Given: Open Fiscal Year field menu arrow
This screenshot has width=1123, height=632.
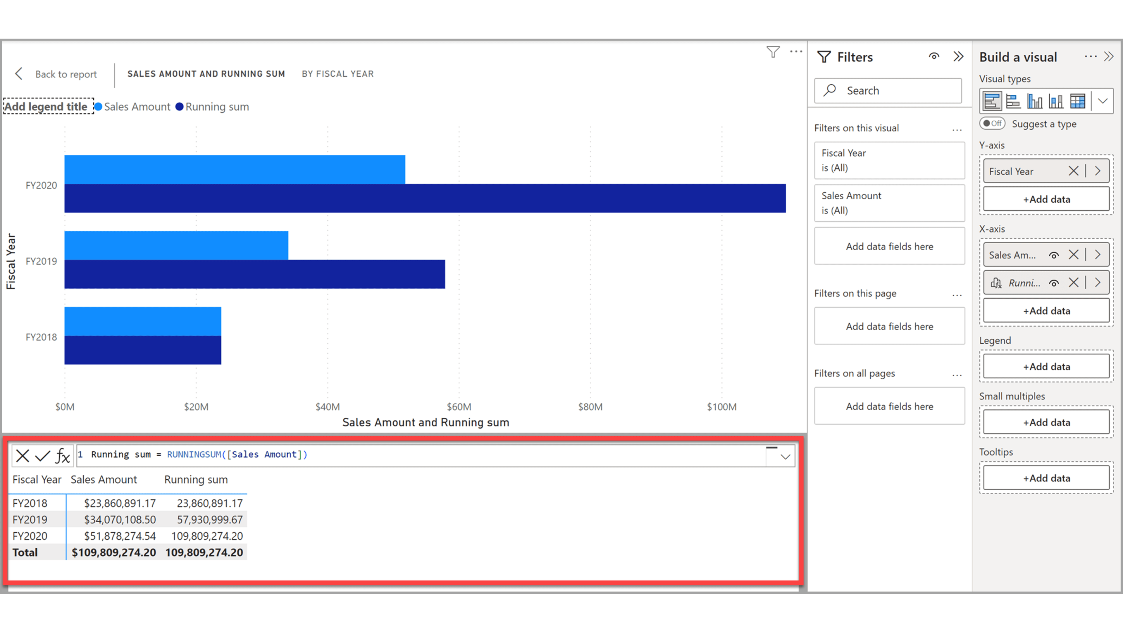Looking at the screenshot, I should 1098,171.
